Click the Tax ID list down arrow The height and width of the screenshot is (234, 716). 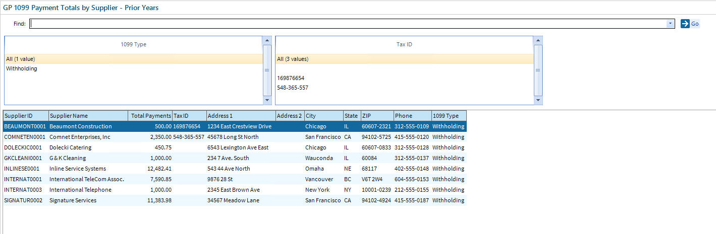pyautogui.click(x=538, y=101)
